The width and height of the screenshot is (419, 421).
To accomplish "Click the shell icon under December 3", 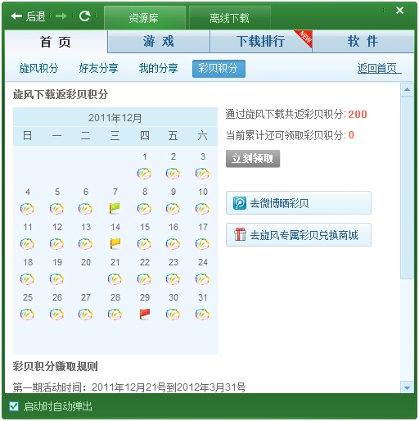I will 202,174.
